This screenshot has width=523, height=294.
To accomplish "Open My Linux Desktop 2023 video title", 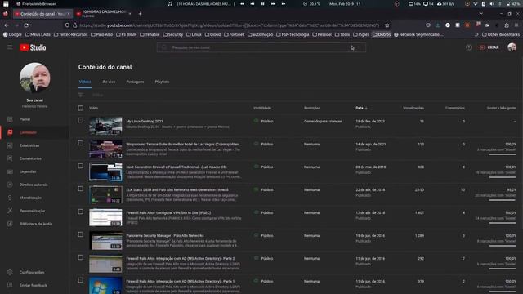I will pos(145,122).
